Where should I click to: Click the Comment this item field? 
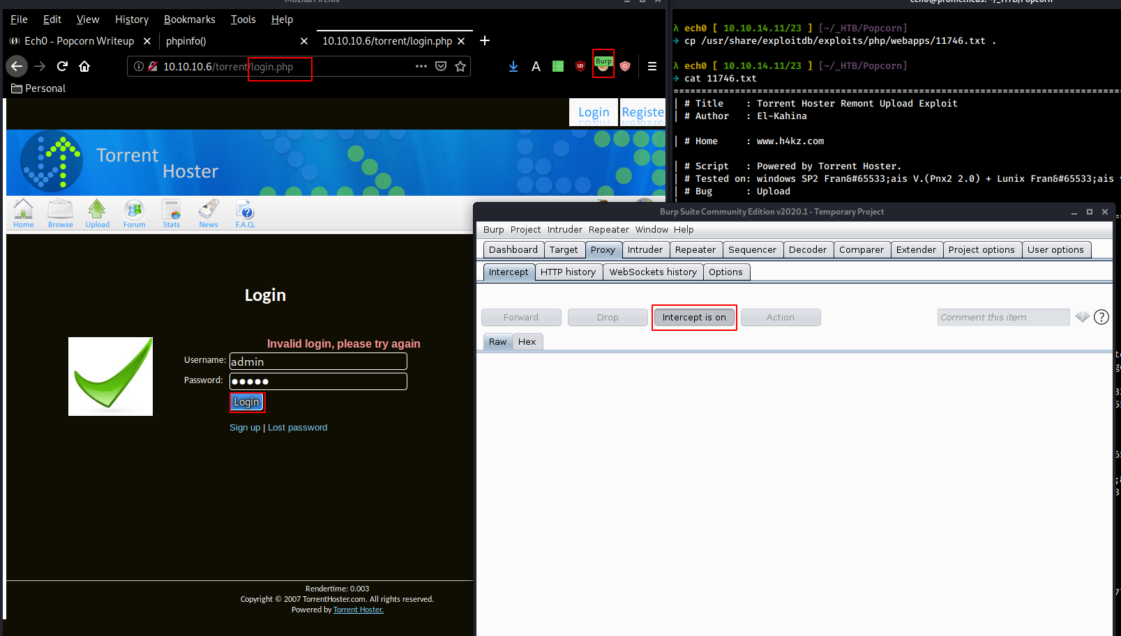pos(1003,317)
